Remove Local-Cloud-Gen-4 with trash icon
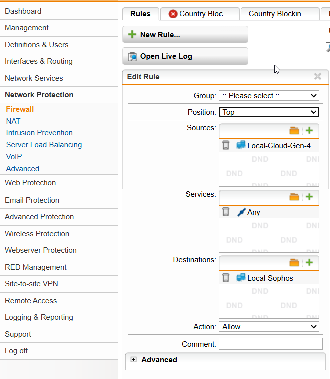Viewport: 330px width, 379px height. tap(226, 145)
